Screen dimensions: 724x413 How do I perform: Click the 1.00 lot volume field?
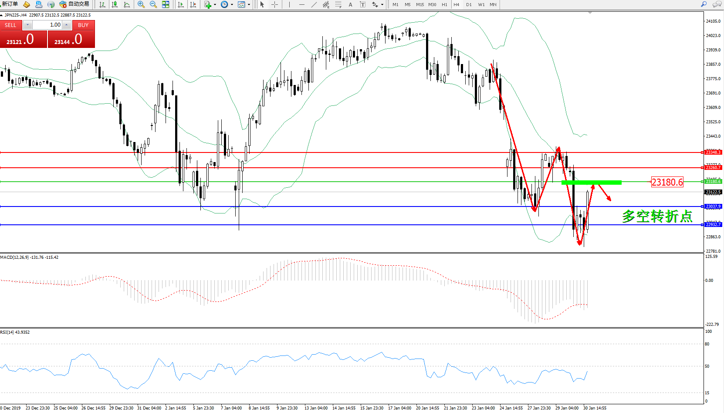pyautogui.click(x=47, y=25)
